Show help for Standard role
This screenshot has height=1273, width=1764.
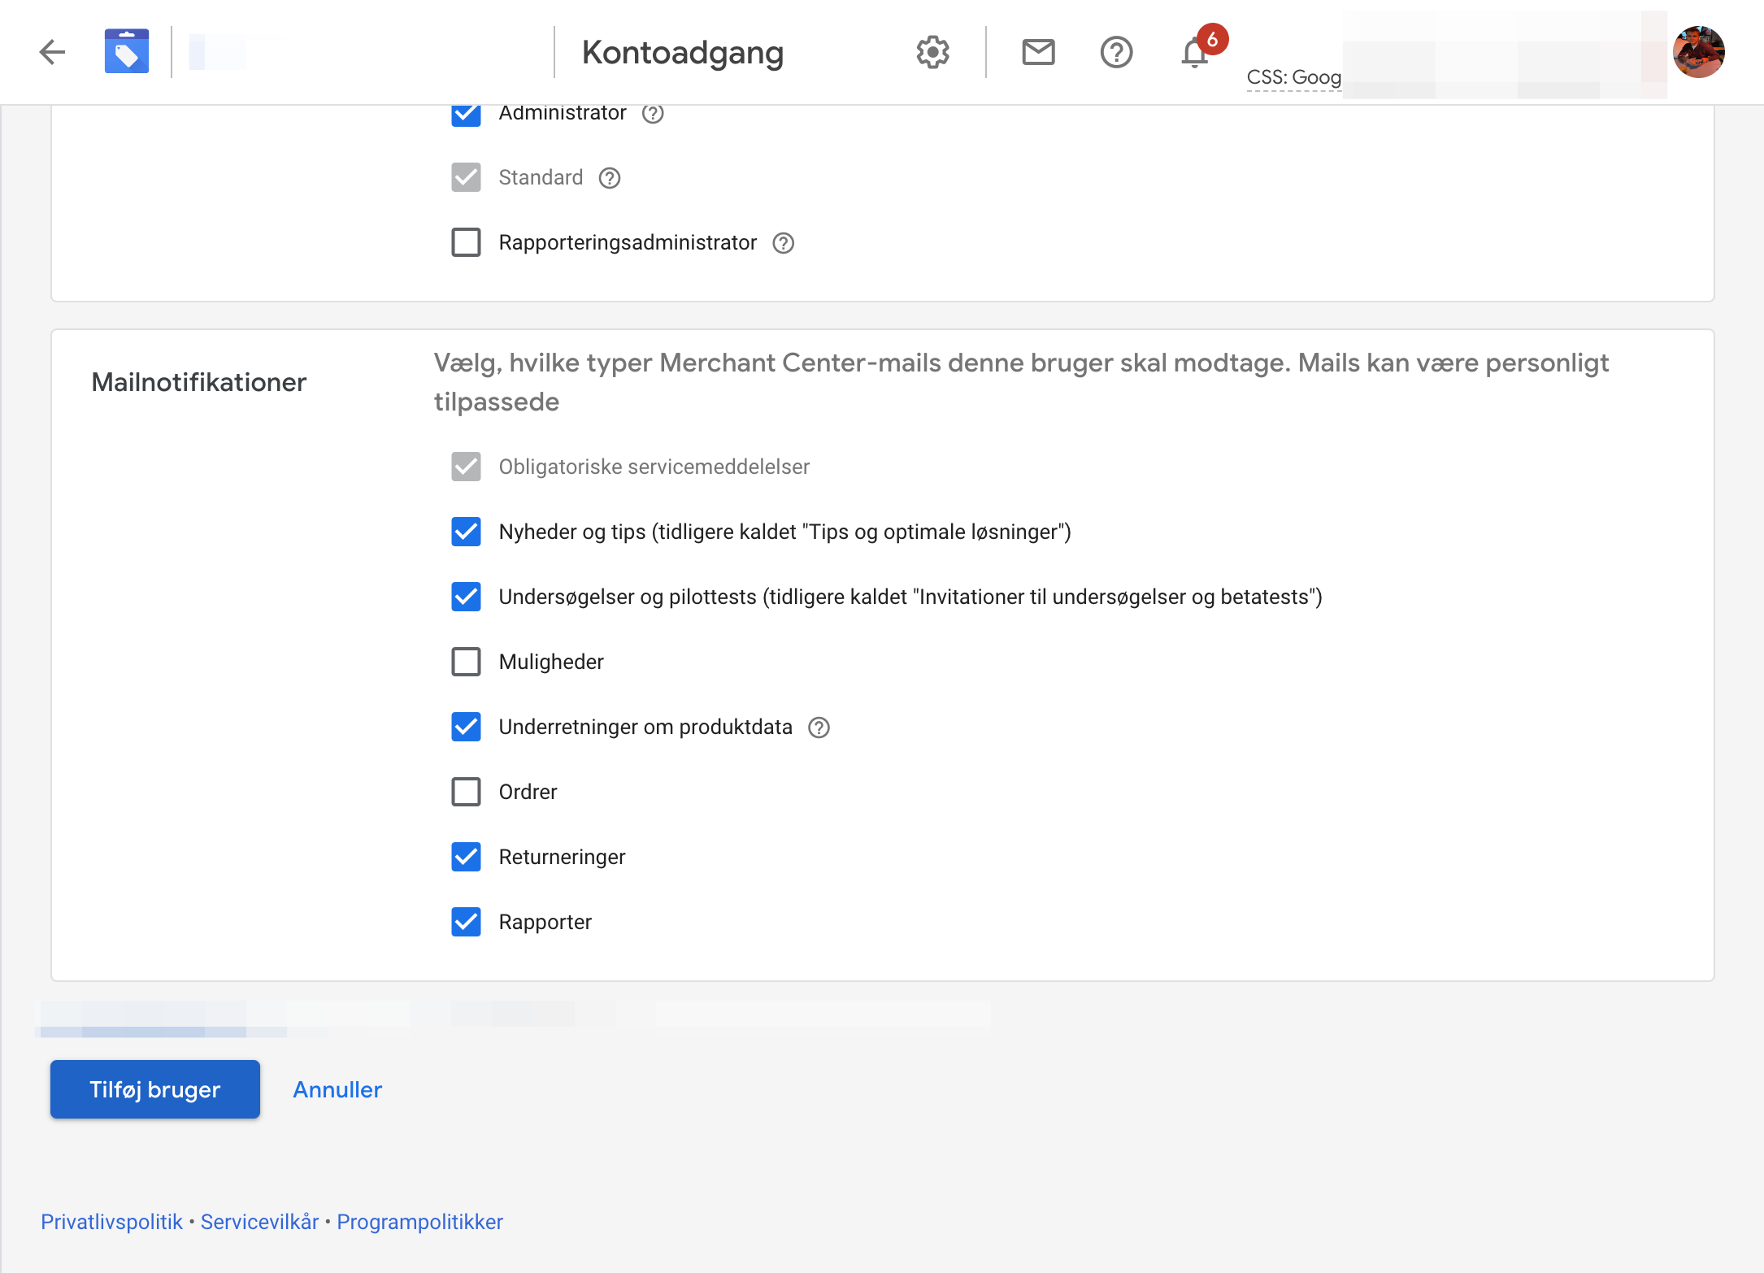pyautogui.click(x=610, y=178)
